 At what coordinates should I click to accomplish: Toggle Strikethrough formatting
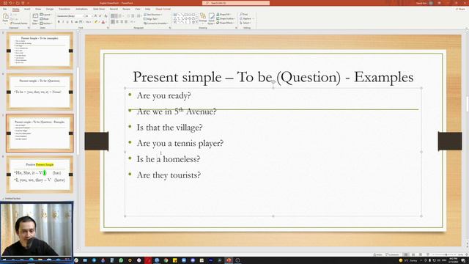[x=76, y=22]
